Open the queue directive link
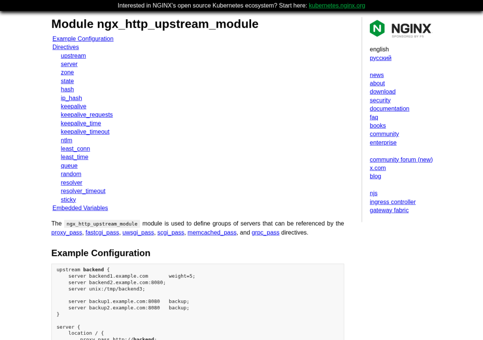This screenshot has height=340, width=483. pos(69,165)
